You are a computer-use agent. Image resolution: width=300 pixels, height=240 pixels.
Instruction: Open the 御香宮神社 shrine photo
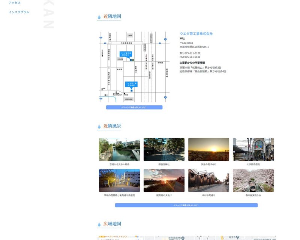pyautogui.click(x=164, y=150)
